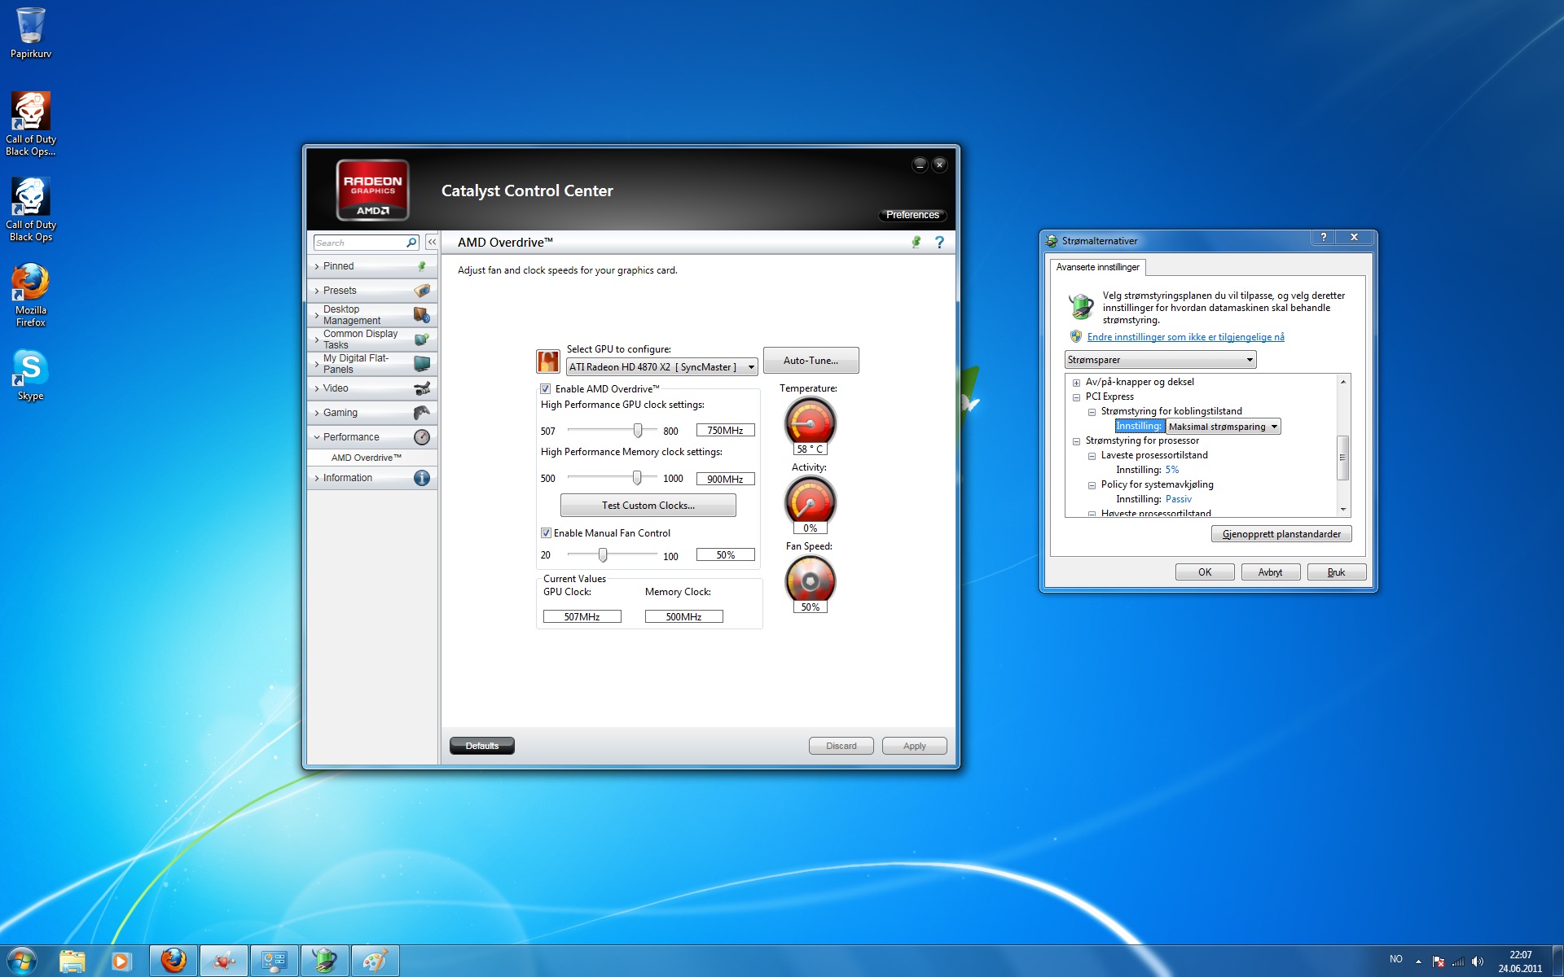Click the Fan Speed gauge dial

coord(810,579)
